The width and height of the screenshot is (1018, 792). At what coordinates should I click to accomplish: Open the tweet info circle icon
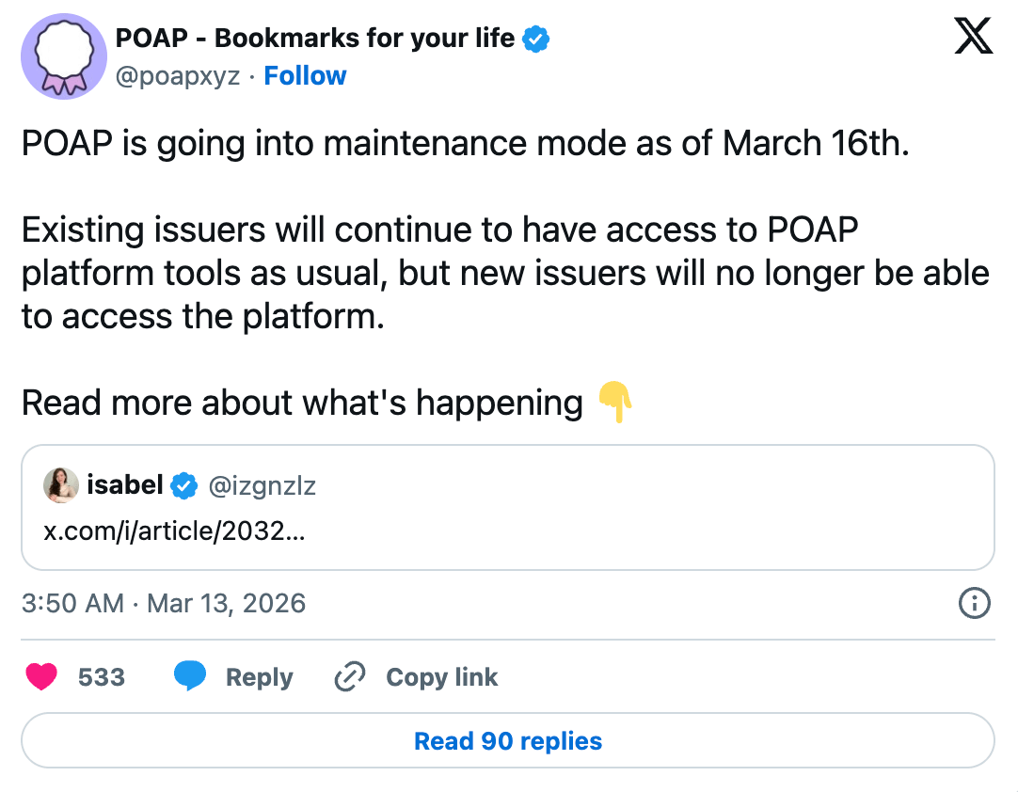(974, 603)
